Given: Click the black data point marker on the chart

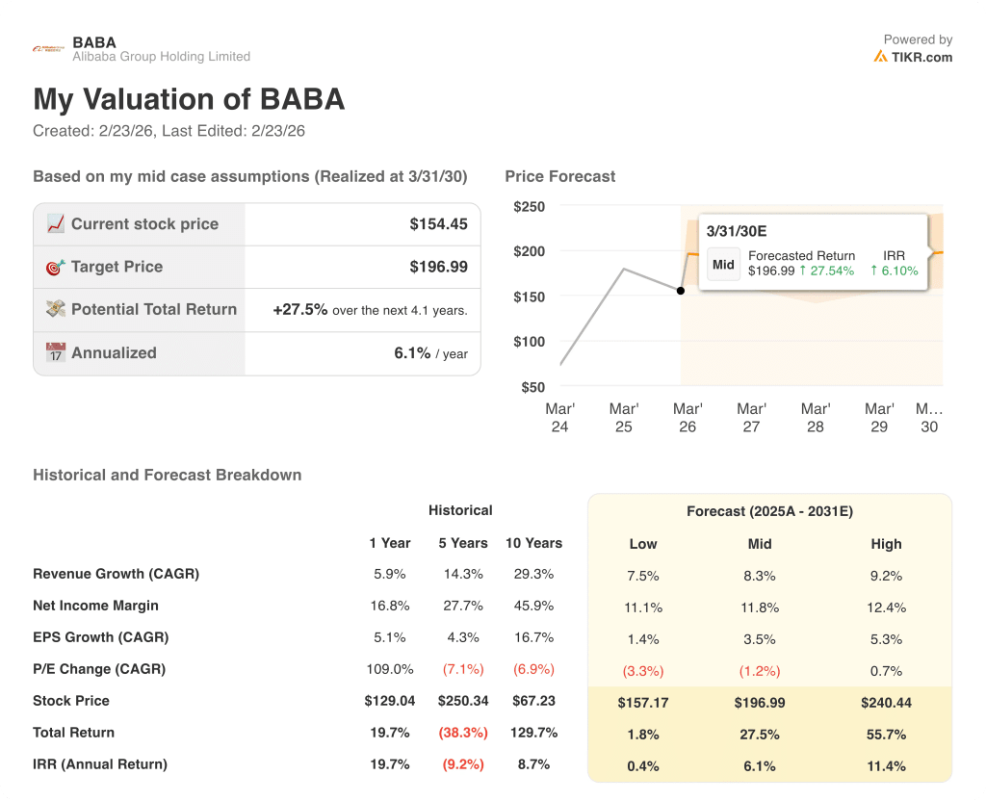Looking at the screenshot, I should [681, 290].
